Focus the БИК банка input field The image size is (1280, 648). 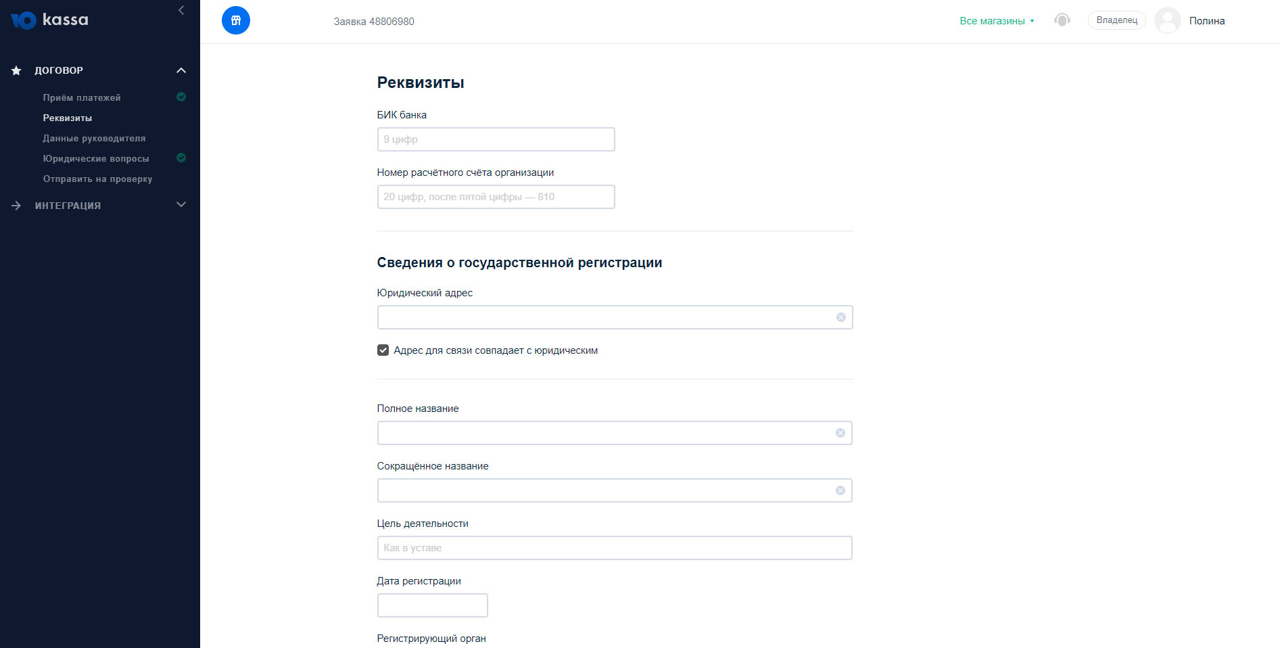[x=496, y=139]
